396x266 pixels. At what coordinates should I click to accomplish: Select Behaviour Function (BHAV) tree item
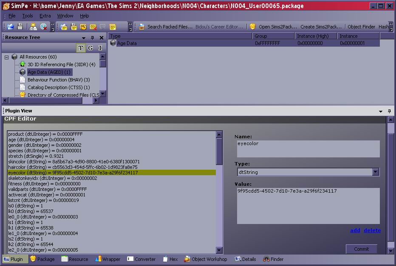[59, 80]
